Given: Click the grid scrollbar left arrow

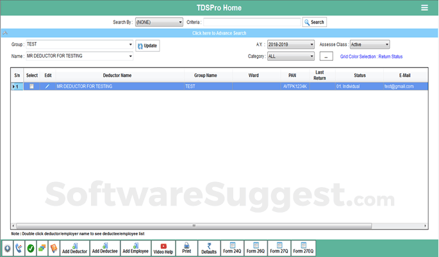Looking at the screenshot, I should pyautogui.click(x=13, y=226).
